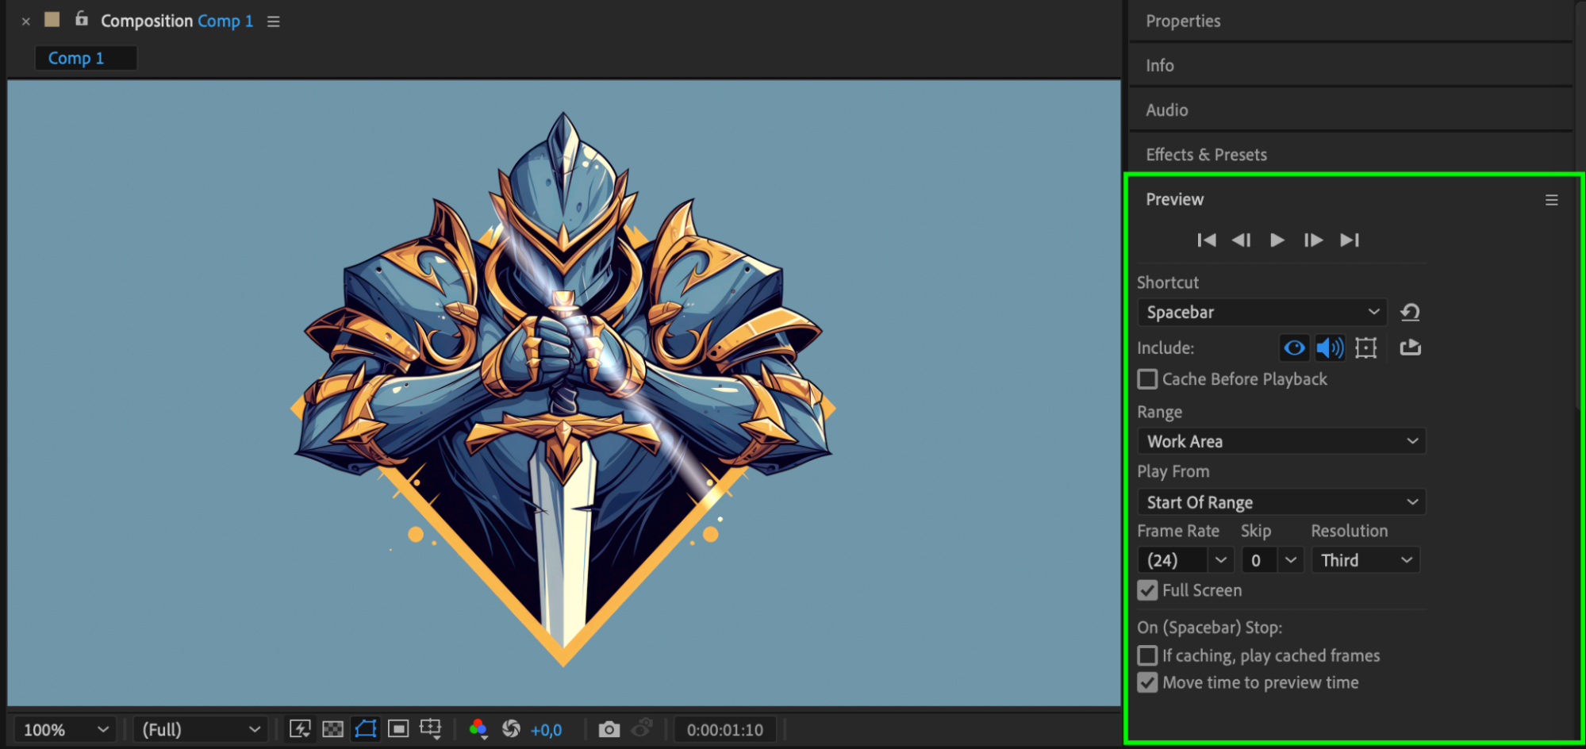
Task: Open the show channel color icon
Action: tap(478, 729)
